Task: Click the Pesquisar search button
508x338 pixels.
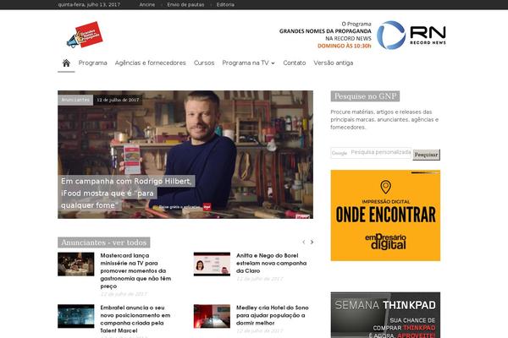Action: 427,155
